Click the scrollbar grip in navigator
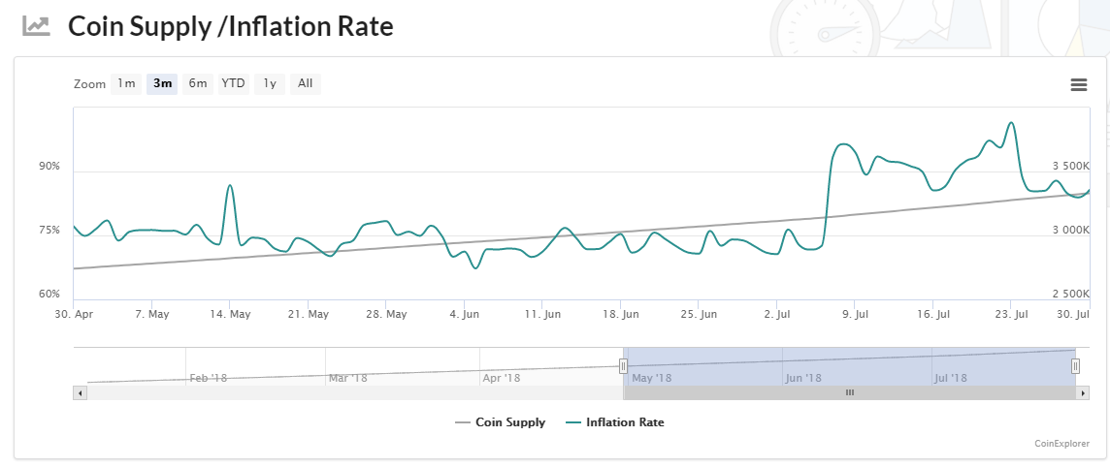Screen dimensions: 1110x467 pos(850,392)
